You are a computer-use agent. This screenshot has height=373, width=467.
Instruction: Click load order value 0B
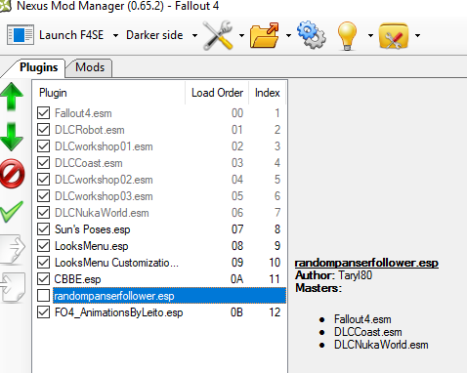tap(236, 312)
